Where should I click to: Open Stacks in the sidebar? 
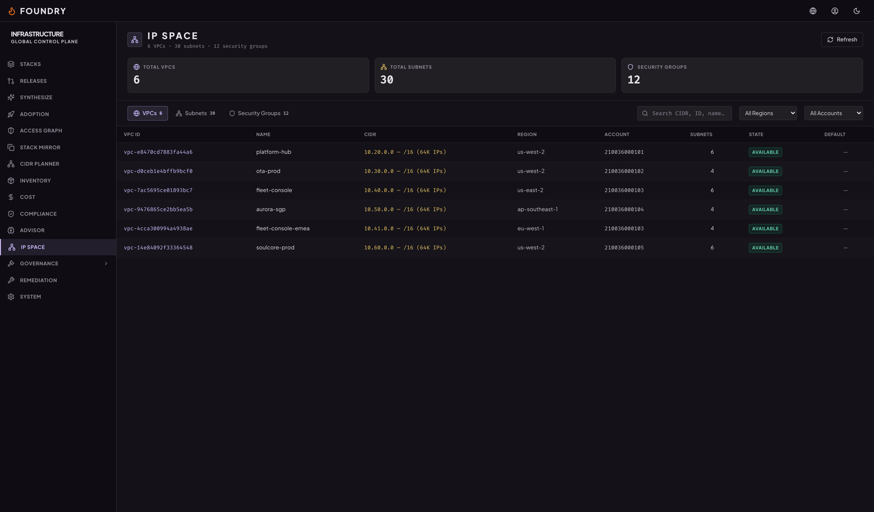coord(58,64)
